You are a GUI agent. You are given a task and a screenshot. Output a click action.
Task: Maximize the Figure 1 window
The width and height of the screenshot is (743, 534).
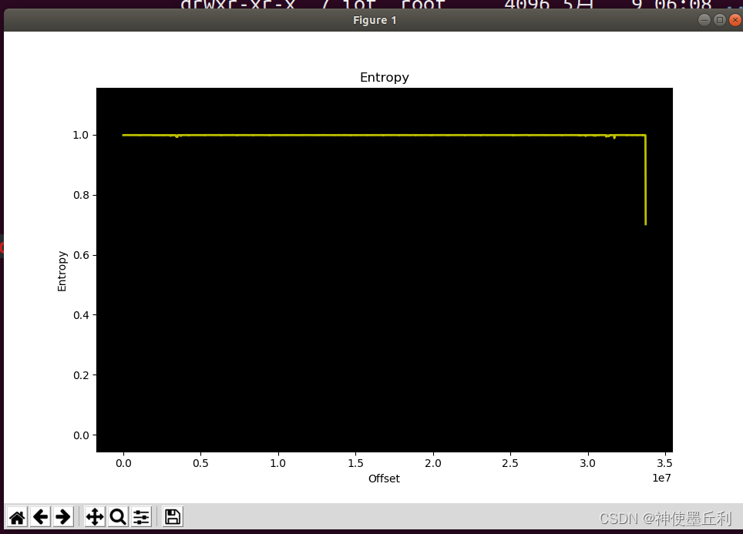pyautogui.click(x=719, y=20)
